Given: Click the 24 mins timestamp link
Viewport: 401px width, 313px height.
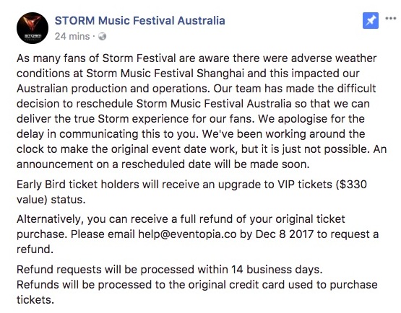Looking at the screenshot, I should (x=72, y=37).
